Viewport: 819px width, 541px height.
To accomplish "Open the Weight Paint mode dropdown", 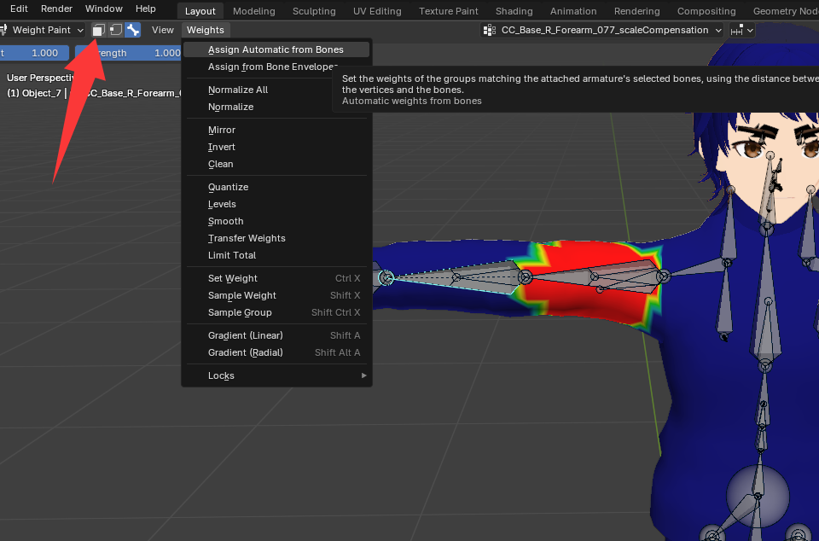I will (x=43, y=30).
